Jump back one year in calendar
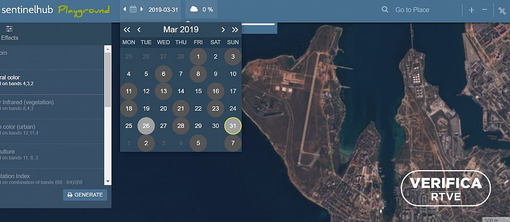The width and height of the screenshot is (510, 222). pyautogui.click(x=127, y=30)
